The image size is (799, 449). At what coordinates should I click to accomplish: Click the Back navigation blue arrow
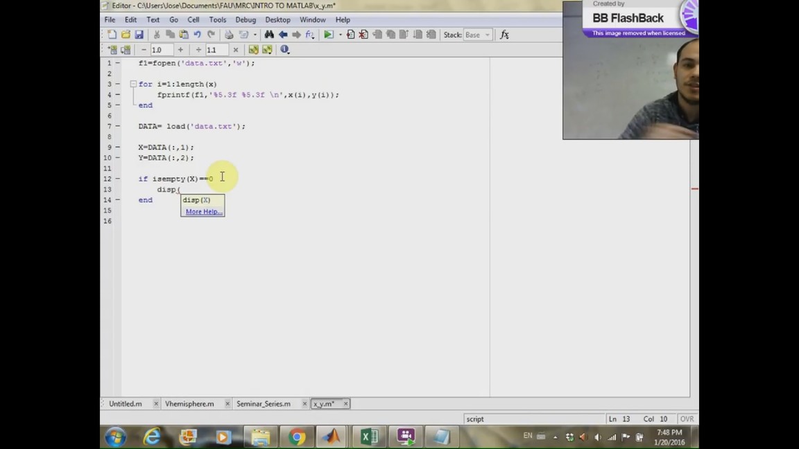pyautogui.click(x=283, y=35)
